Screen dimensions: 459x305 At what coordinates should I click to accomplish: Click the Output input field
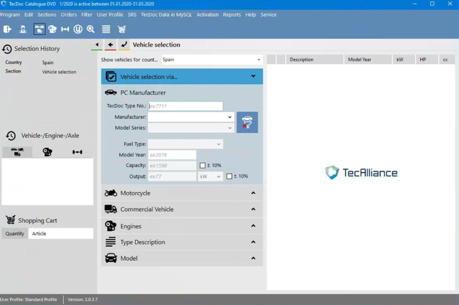(x=172, y=177)
